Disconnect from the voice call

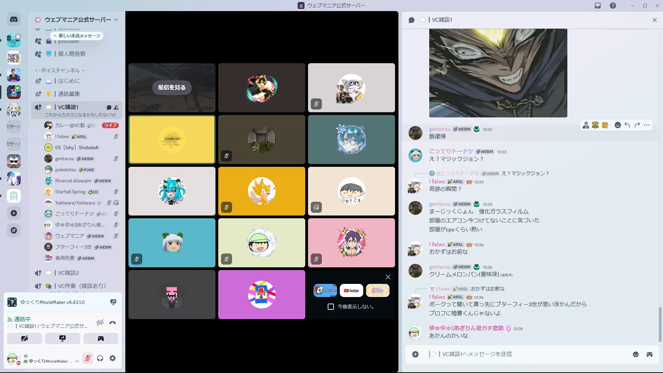(113, 323)
